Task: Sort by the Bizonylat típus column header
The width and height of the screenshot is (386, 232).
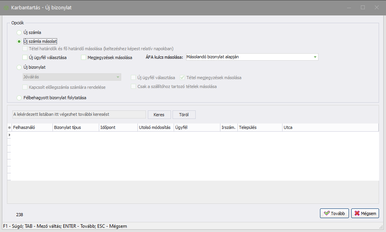Action: pos(76,127)
